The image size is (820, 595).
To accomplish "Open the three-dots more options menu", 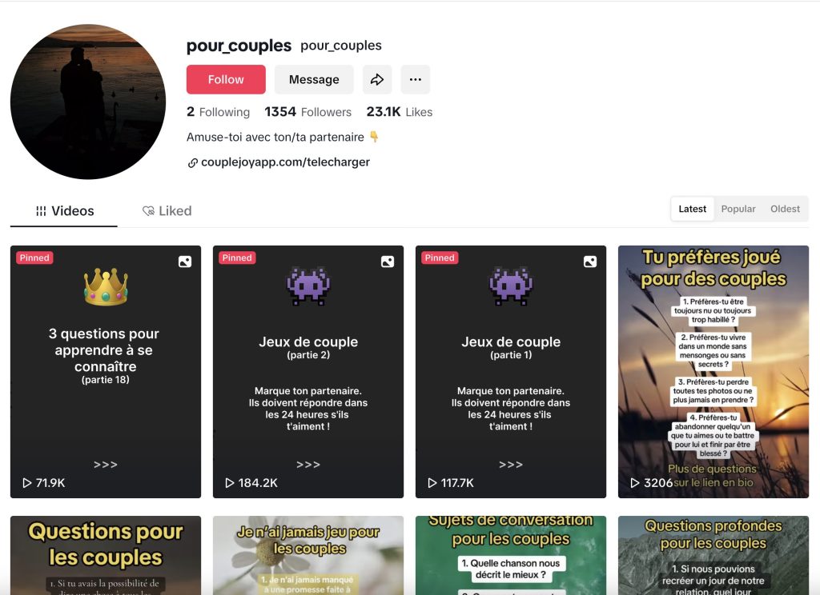I will click(x=416, y=79).
